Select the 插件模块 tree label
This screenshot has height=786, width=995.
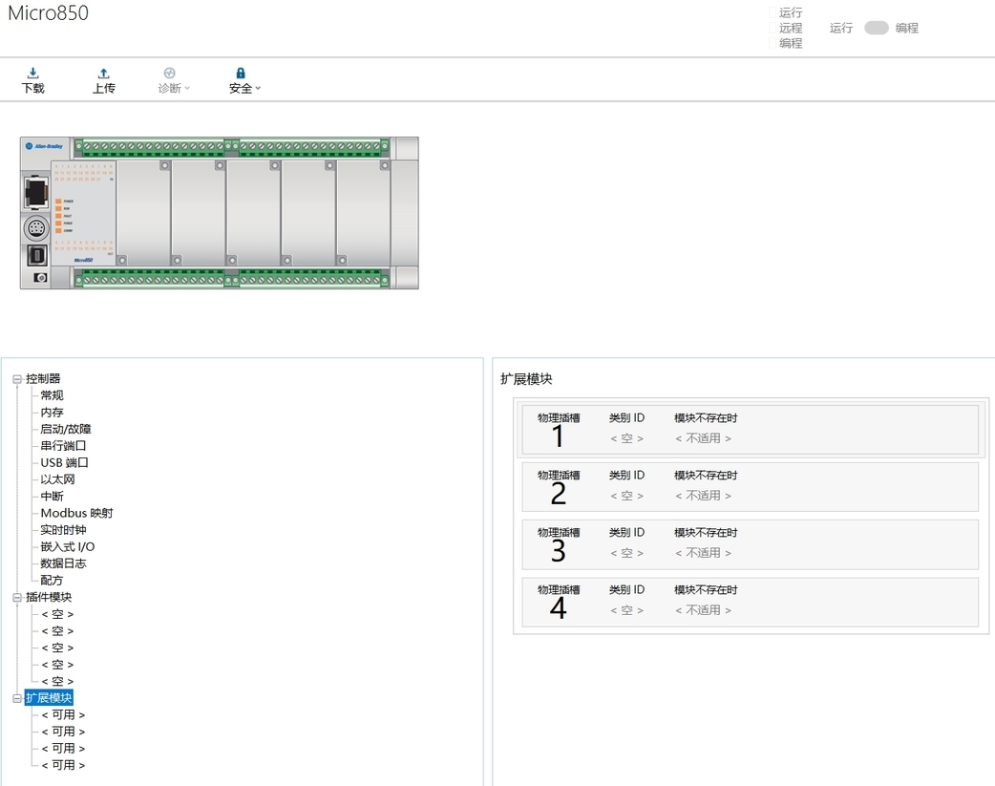tap(49, 598)
